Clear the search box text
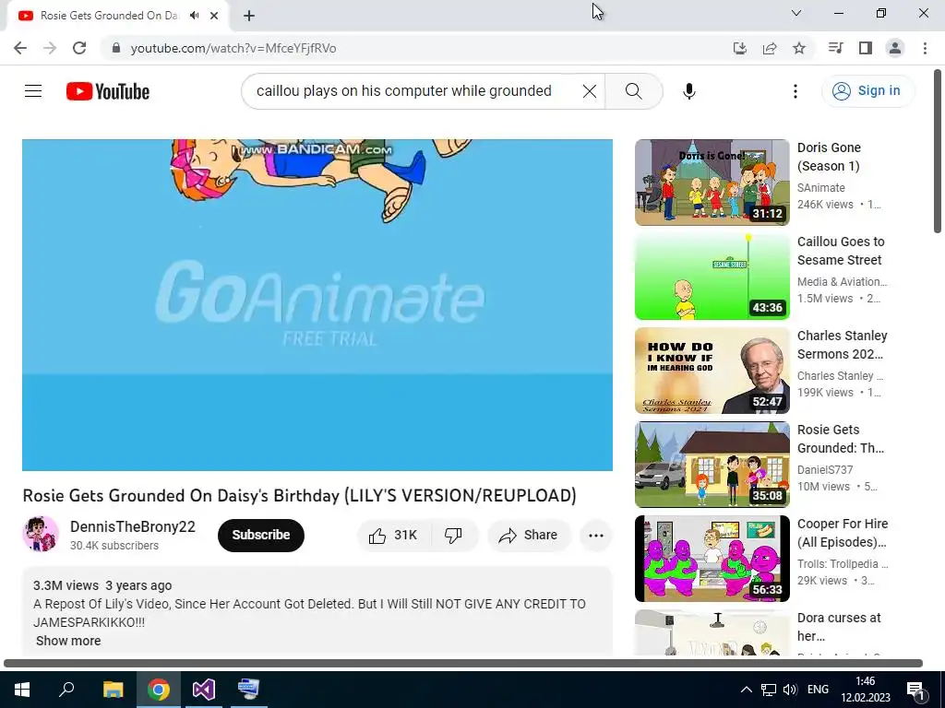Viewport: 945px width, 708px height. [590, 91]
